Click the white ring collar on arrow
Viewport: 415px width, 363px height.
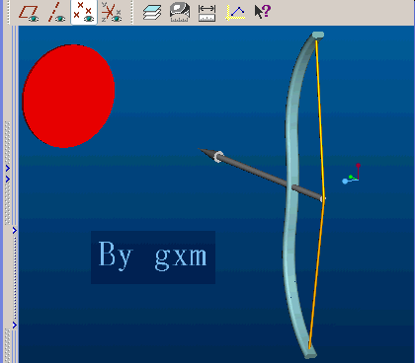[218, 157]
